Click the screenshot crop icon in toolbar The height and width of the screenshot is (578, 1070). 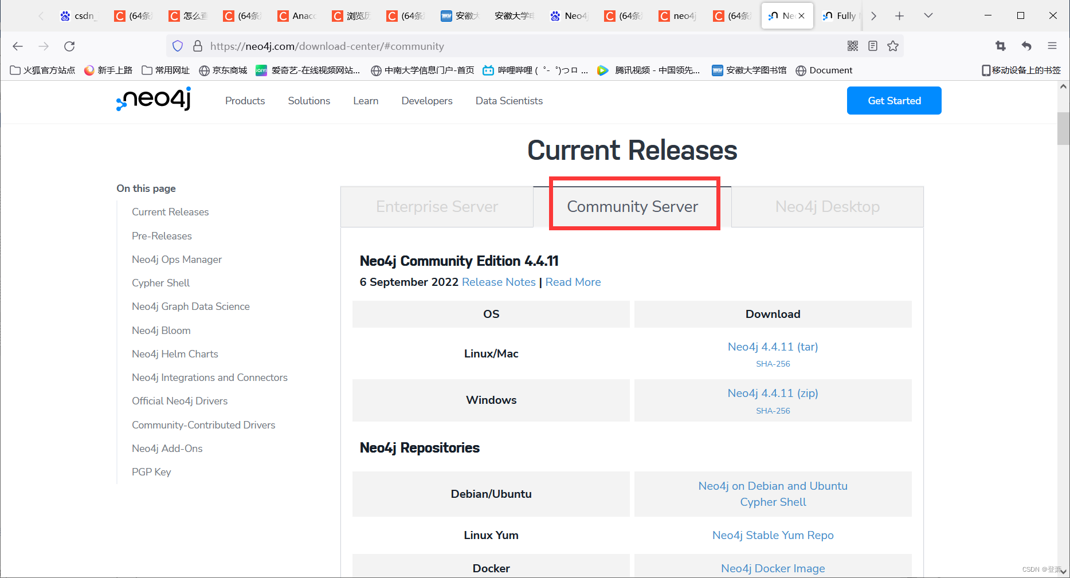coord(1001,46)
